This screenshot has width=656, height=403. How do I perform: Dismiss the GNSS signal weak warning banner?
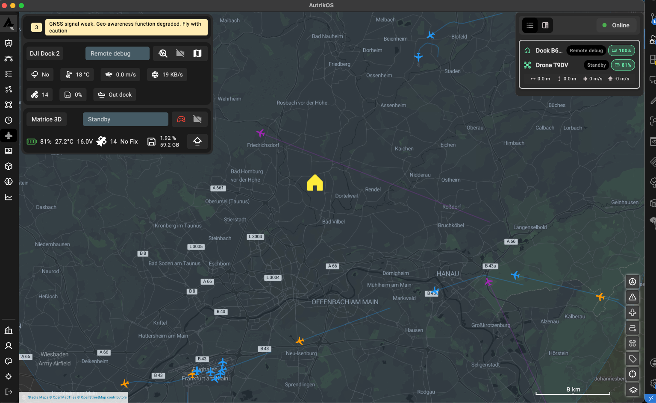point(126,27)
